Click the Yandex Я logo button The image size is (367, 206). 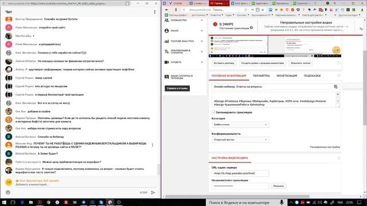coord(175,10)
